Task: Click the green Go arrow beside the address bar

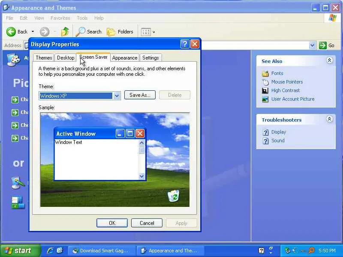Action: 323,45
